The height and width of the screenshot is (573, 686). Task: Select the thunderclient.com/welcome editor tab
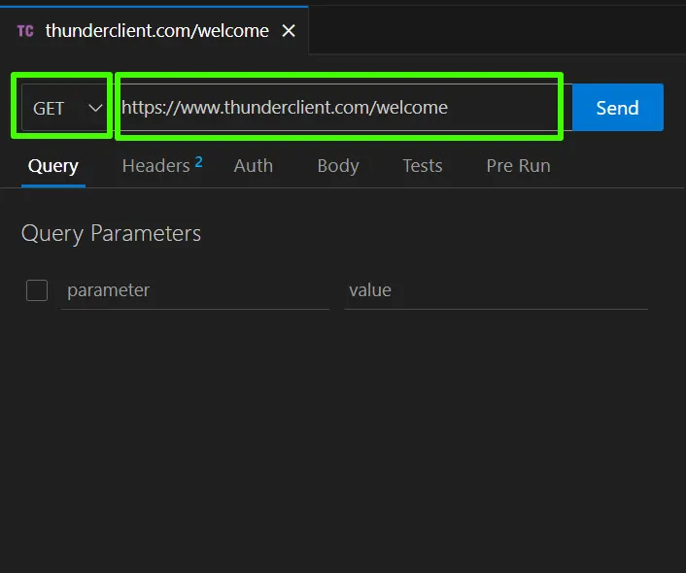(154, 31)
